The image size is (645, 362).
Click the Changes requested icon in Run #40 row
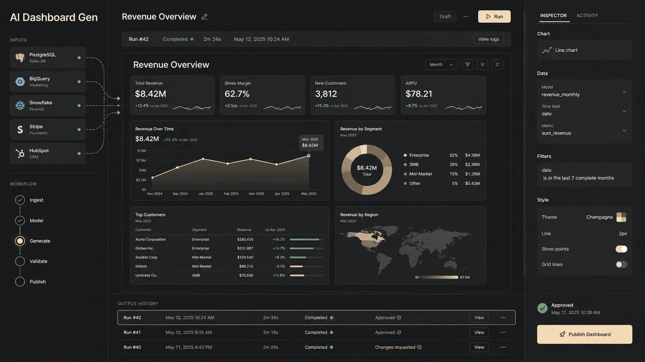coord(419,347)
